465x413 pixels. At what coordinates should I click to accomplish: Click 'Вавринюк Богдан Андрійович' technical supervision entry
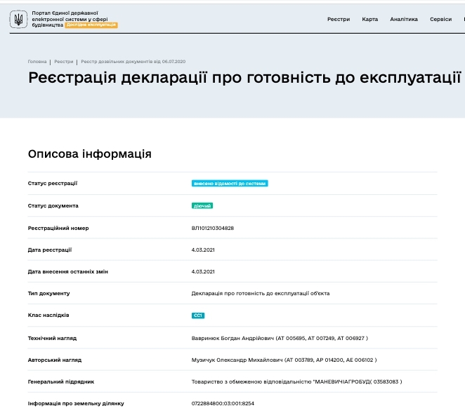click(280, 339)
